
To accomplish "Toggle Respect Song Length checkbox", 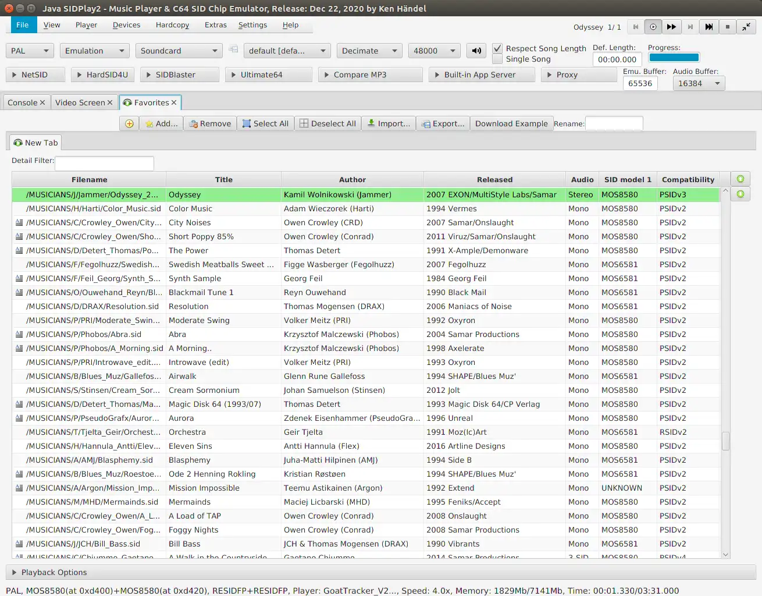I will pos(497,48).
